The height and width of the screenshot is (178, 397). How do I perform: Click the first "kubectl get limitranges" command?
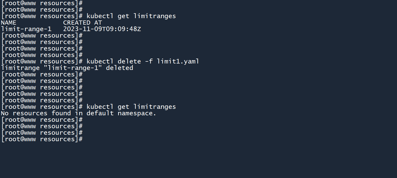(x=131, y=16)
